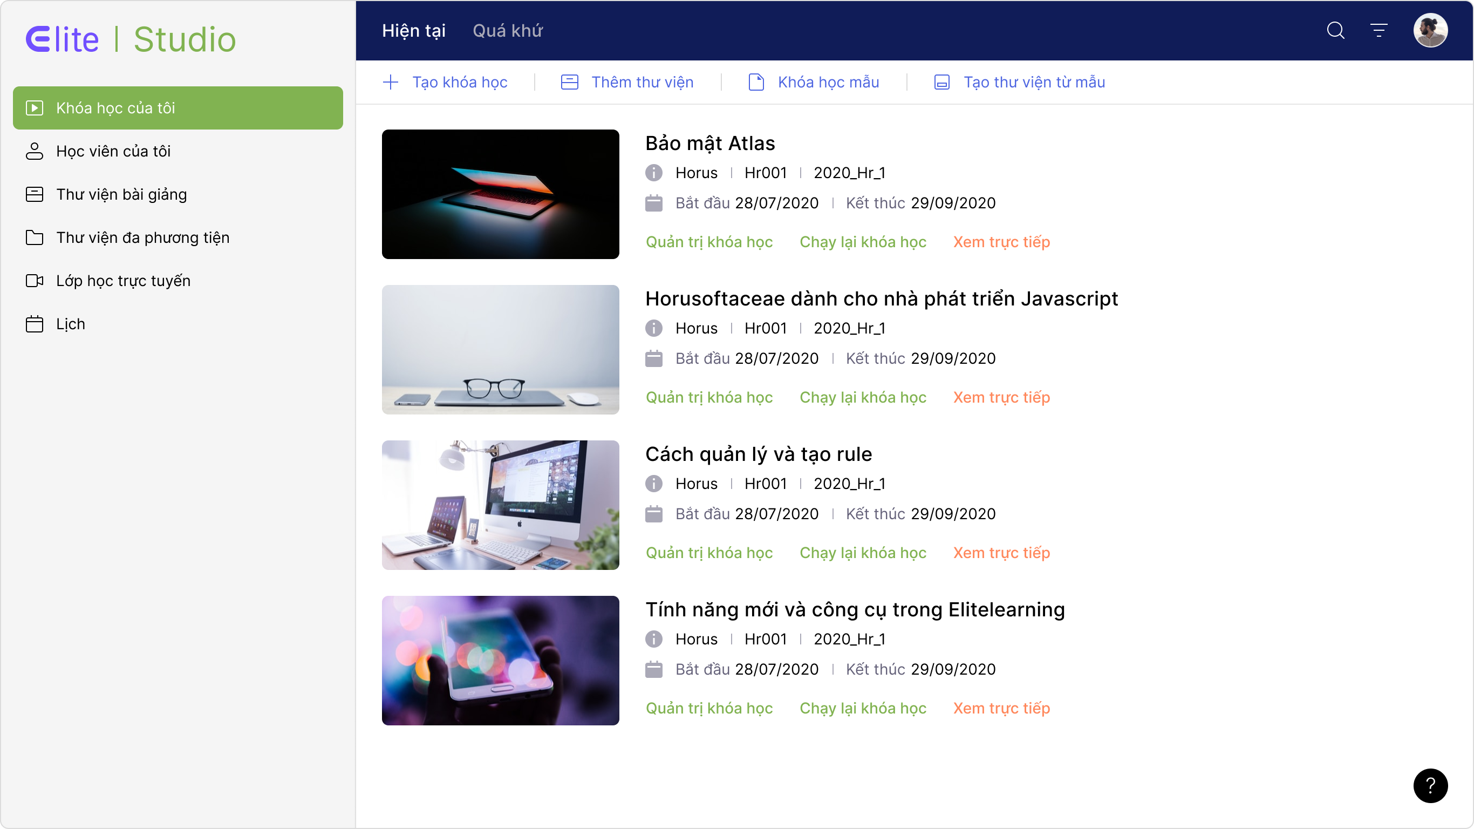Image resolution: width=1474 pixels, height=829 pixels.
Task: Click the user profile avatar
Action: coord(1430,30)
